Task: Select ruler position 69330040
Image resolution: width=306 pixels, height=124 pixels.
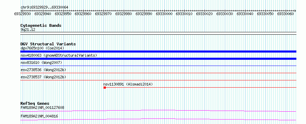Action: click(x=245, y=14)
